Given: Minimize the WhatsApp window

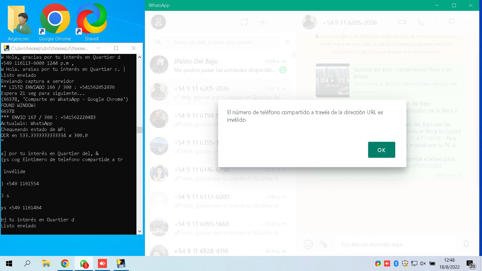Looking at the screenshot, I should coord(437,5).
